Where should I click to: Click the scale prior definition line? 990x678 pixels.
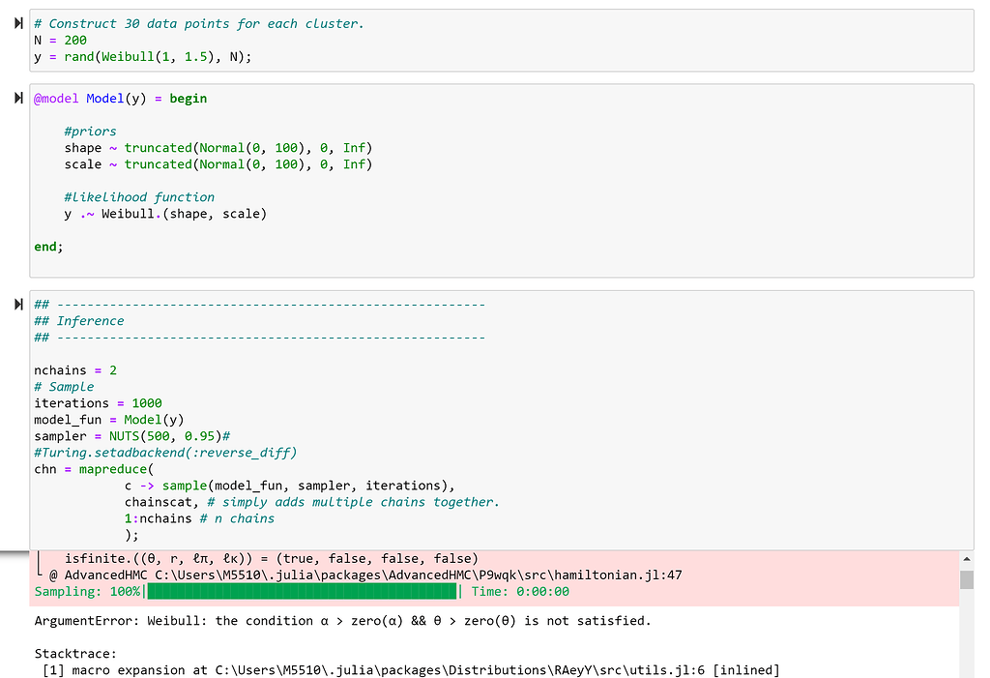point(218,163)
